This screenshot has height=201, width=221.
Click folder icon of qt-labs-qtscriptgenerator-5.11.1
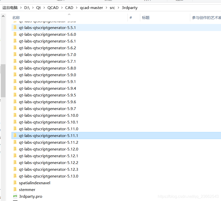15,135
